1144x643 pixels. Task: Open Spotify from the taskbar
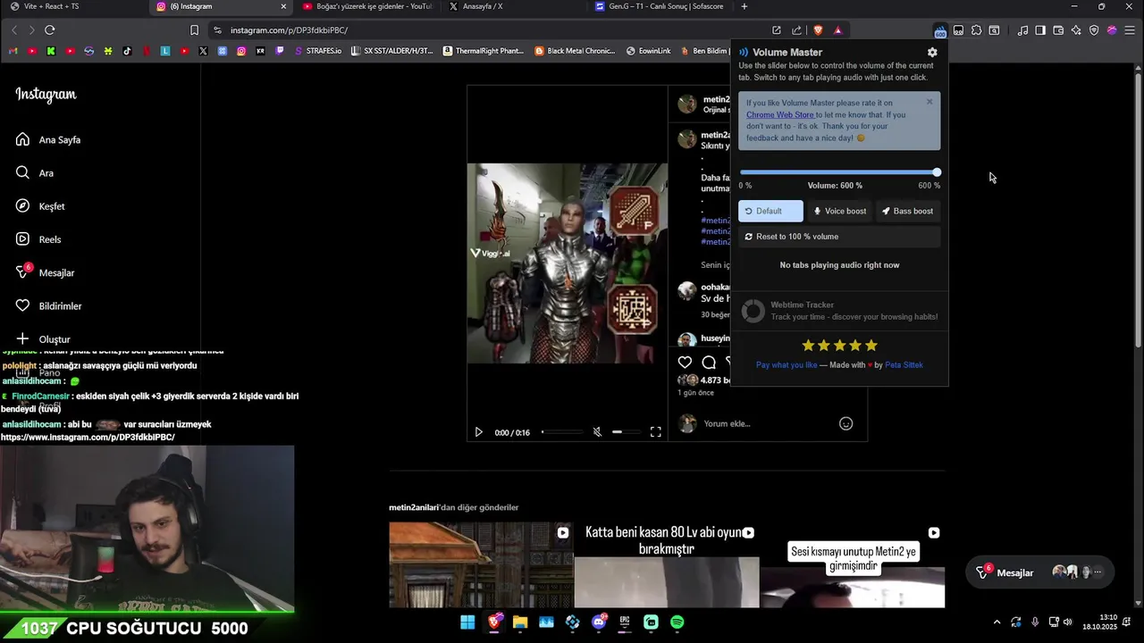pyautogui.click(x=677, y=622)
